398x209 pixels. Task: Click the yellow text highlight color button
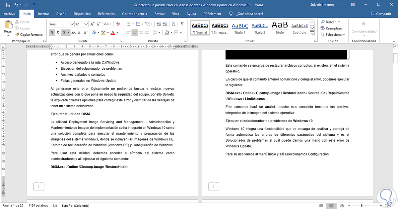(x=103, y=32)
